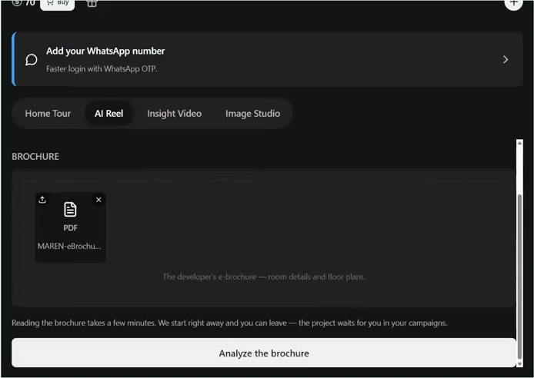Click the 'Faster login with WhatsApp OTP.' text

tap(102, 69)
